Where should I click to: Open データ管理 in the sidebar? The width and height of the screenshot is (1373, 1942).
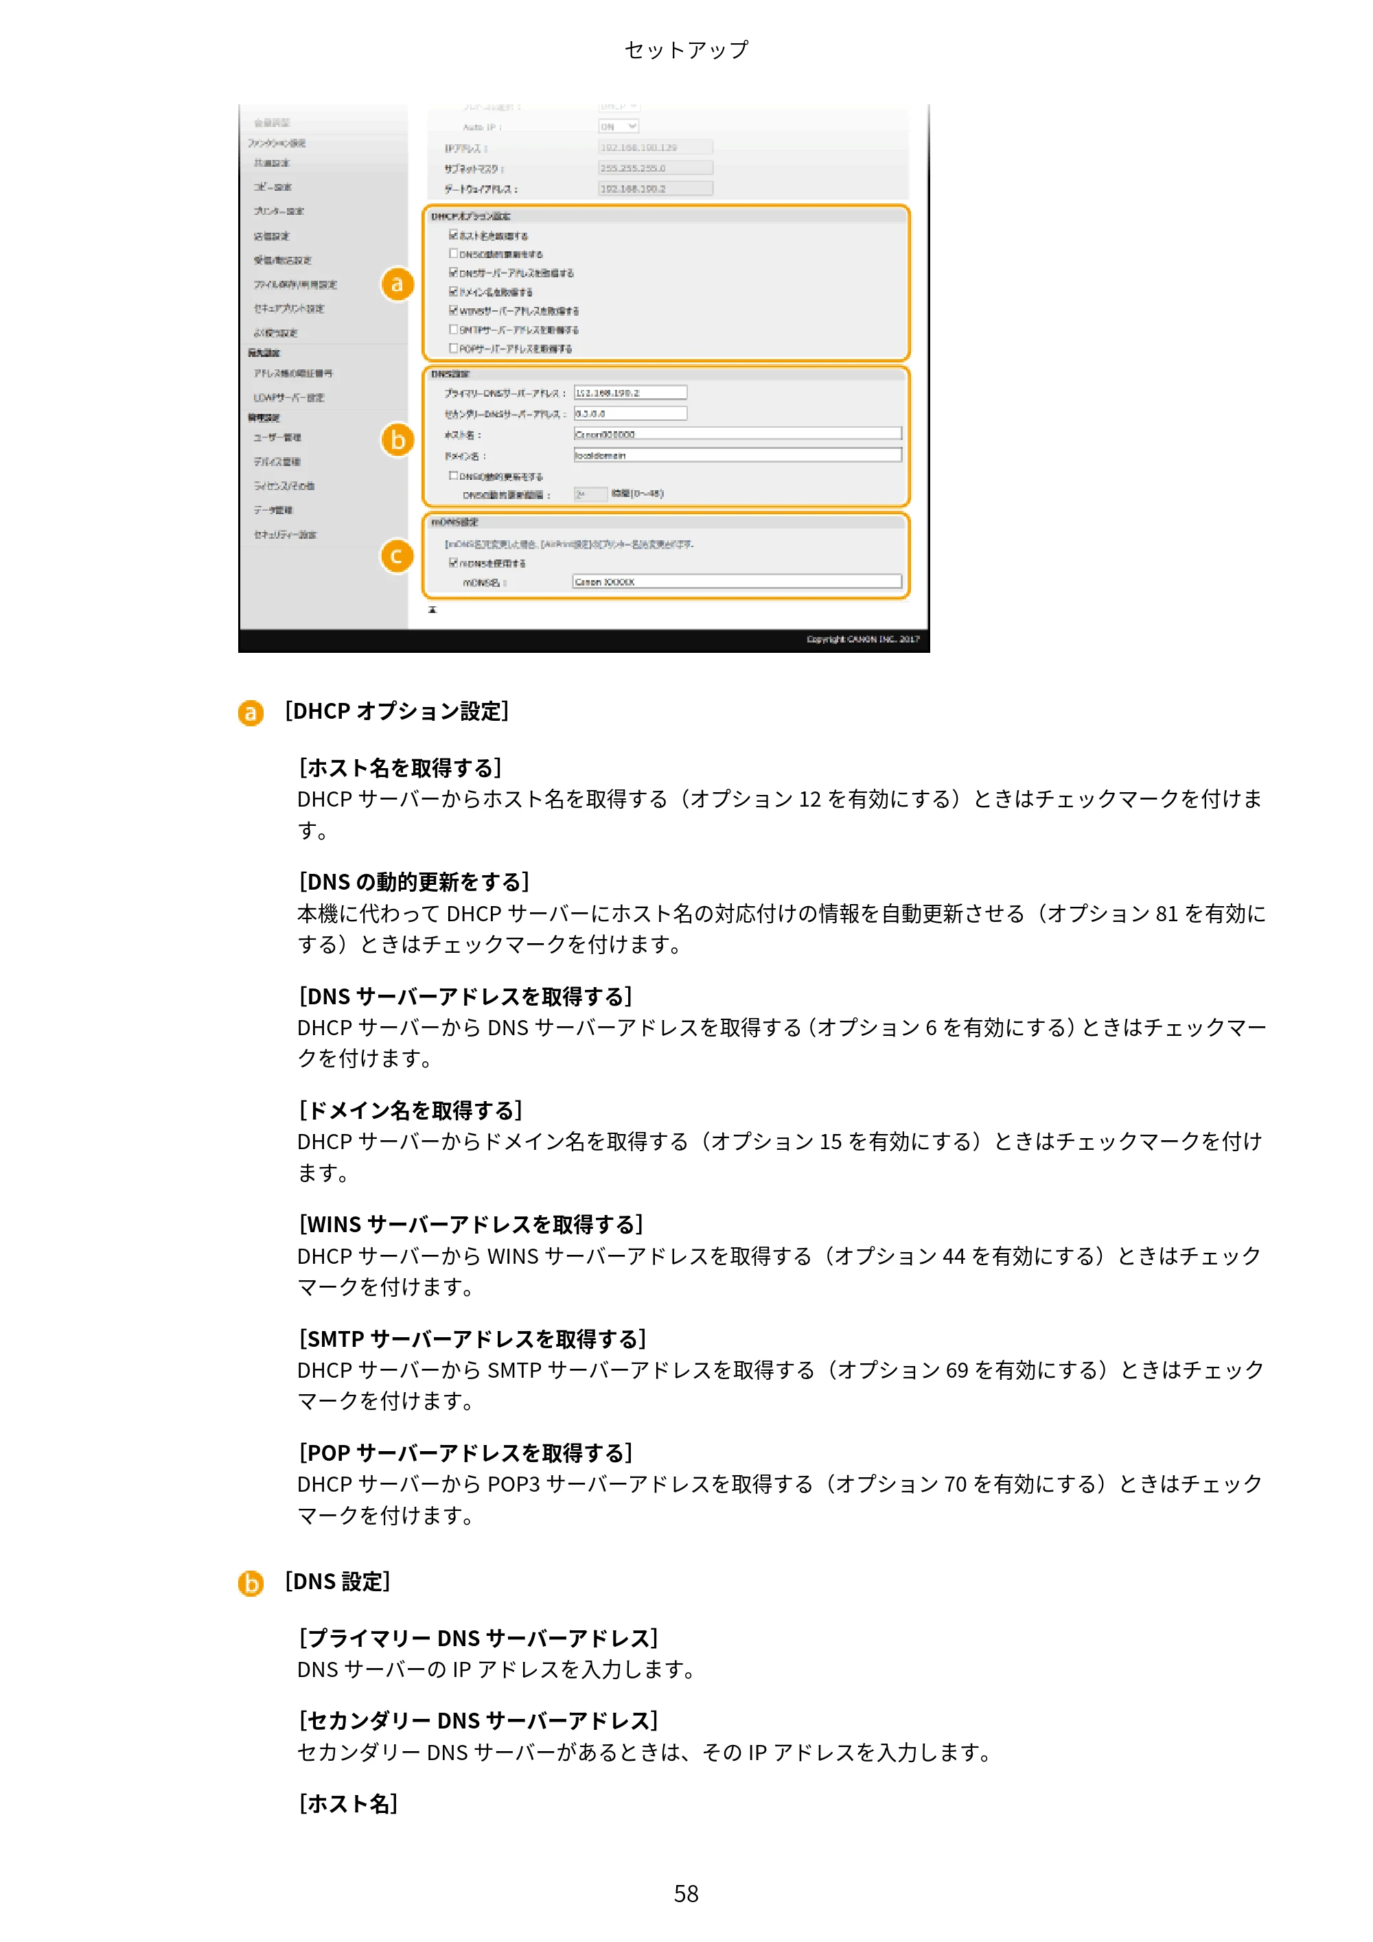[x=273, y=510]
